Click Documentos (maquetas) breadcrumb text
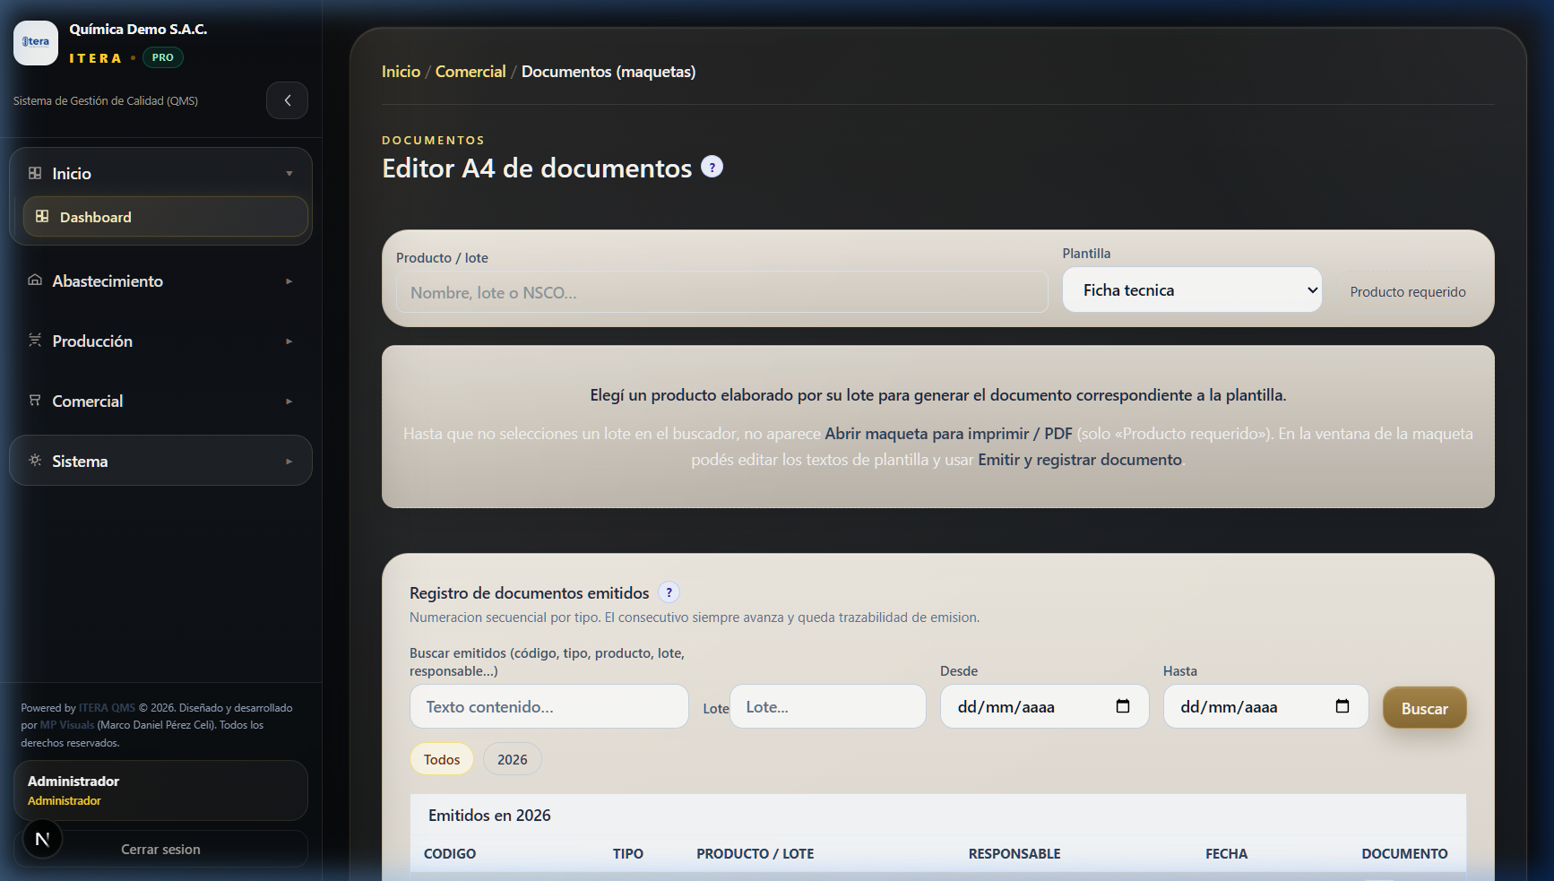This screenshot has height=881, width=1554. 609,72
